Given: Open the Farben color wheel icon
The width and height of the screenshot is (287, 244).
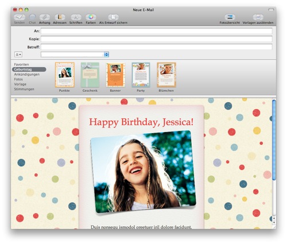Looking at the screenshot, I should pos(91,17).
